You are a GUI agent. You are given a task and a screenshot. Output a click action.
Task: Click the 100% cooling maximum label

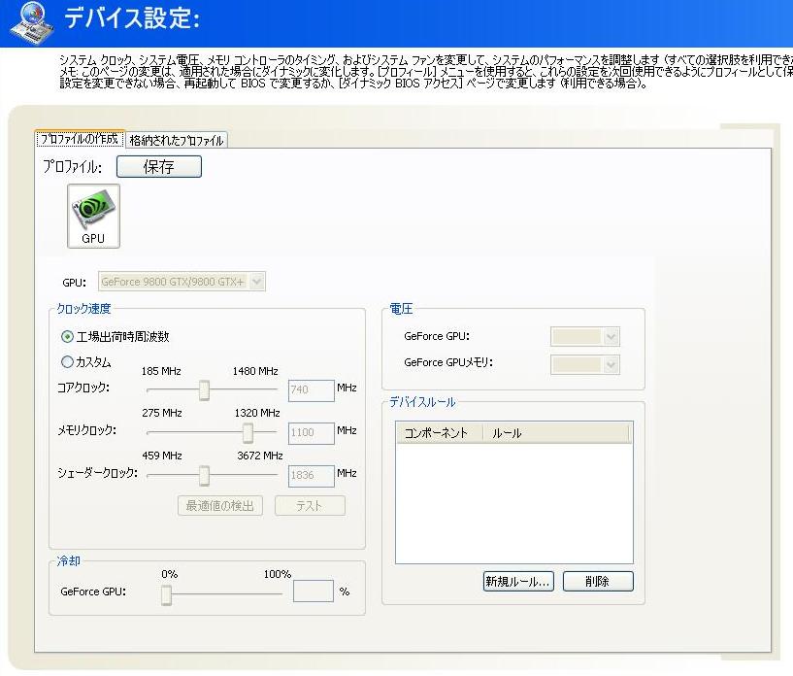tap(278, 574)
